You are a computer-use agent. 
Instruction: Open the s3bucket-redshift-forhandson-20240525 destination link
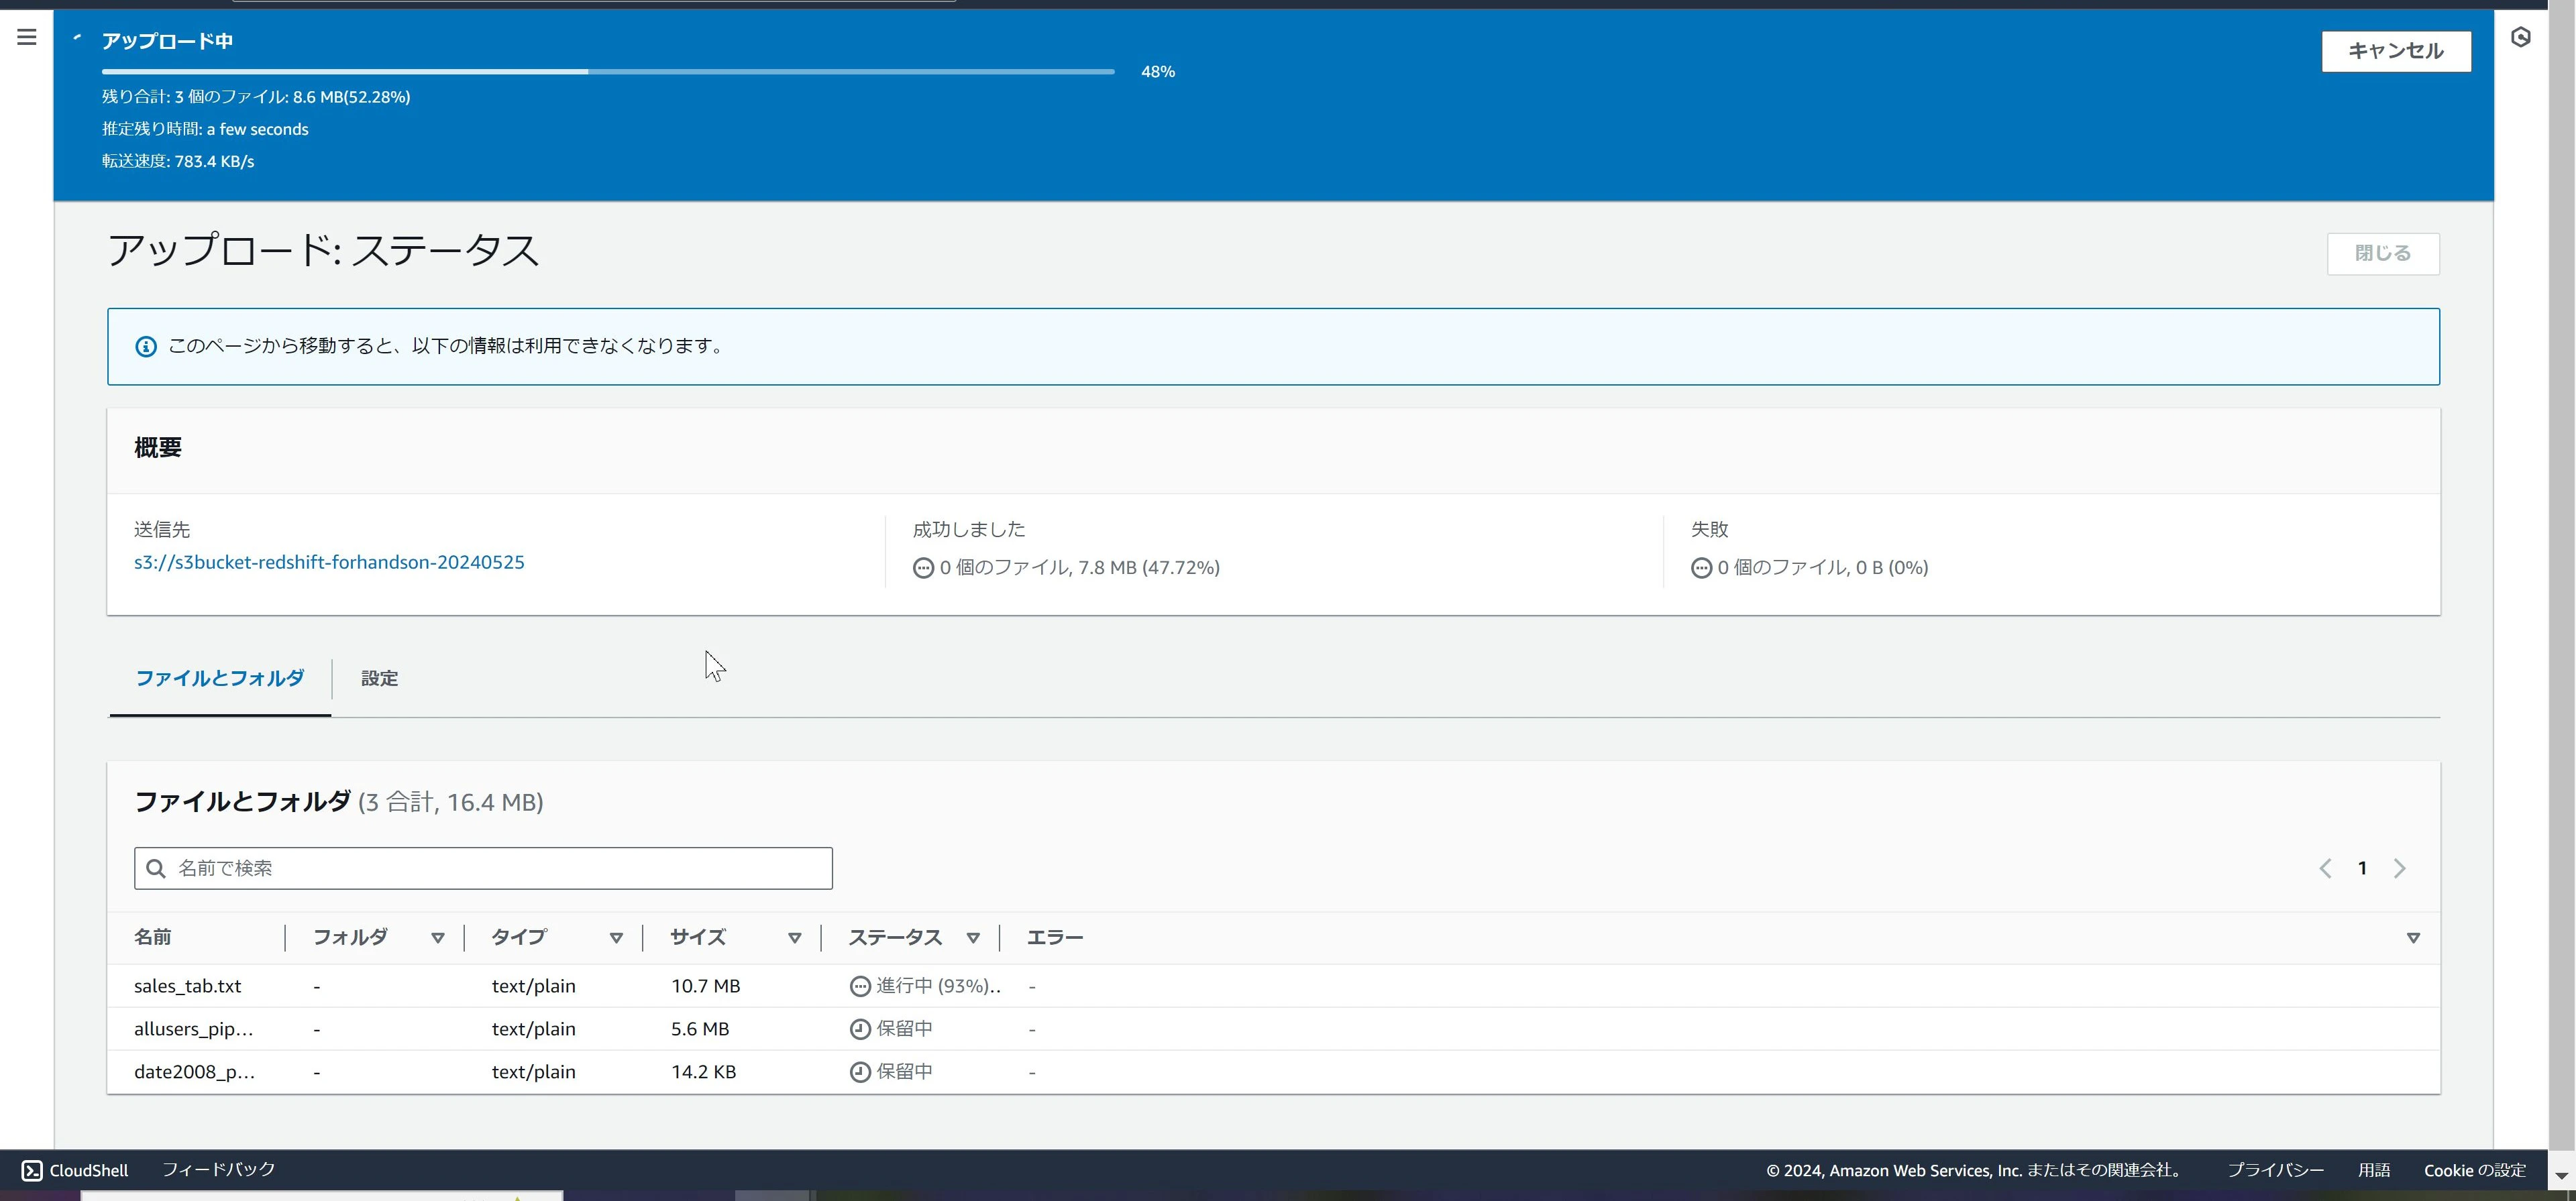(329, 562)
